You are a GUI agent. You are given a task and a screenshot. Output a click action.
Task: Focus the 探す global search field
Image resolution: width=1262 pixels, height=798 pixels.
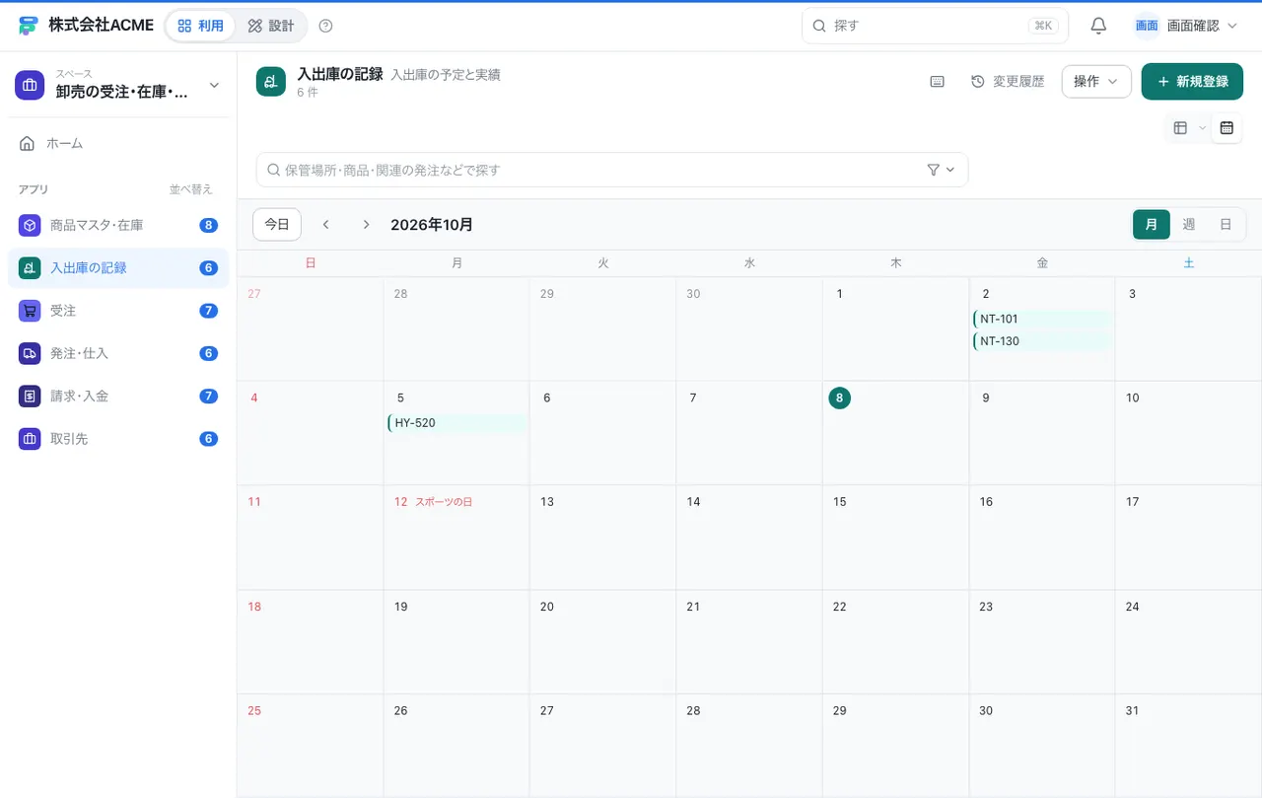click(935, 26)
